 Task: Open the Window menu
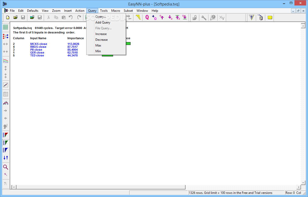142,11
